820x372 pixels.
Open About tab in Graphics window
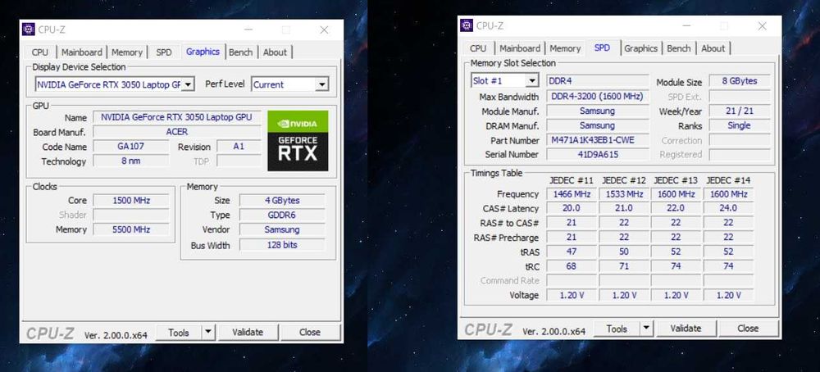275,52
